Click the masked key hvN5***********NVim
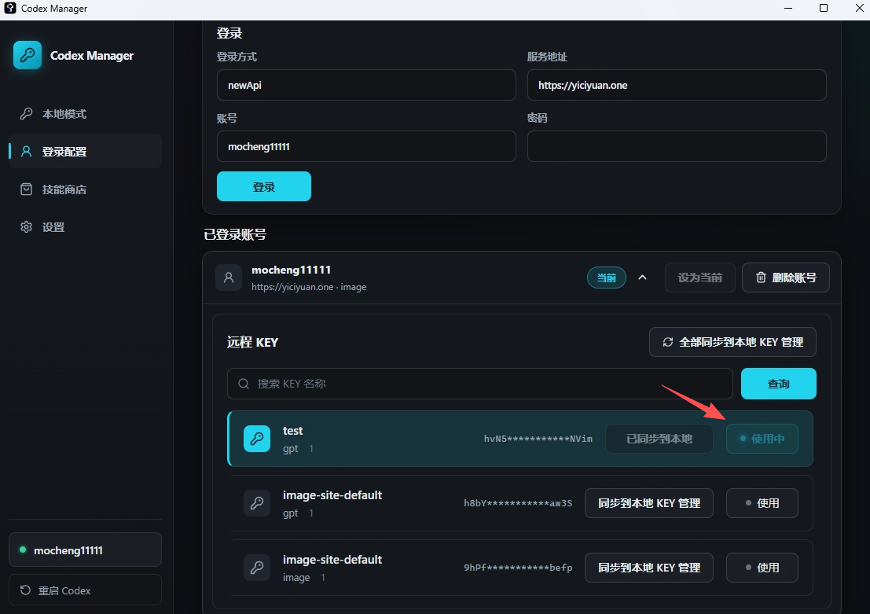 tap(538, 439)
